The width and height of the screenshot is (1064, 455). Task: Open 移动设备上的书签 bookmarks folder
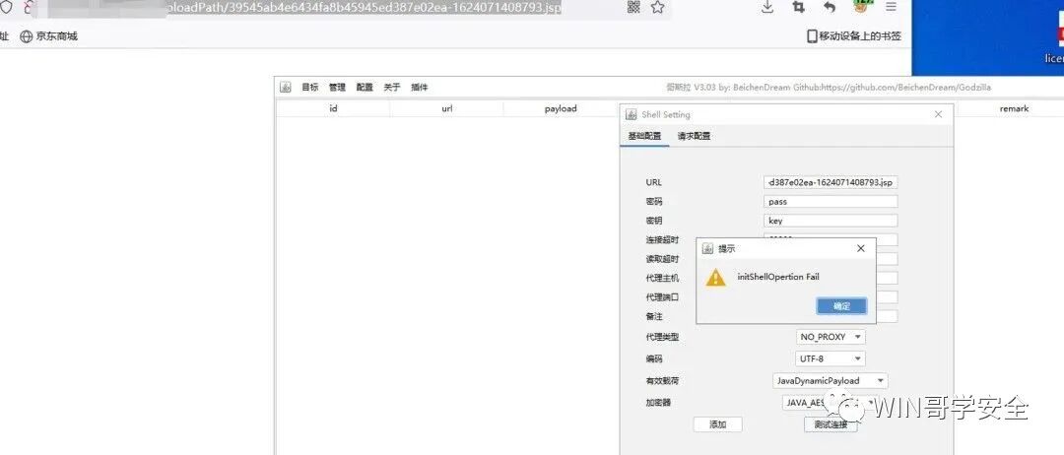(x=853, y=36)
